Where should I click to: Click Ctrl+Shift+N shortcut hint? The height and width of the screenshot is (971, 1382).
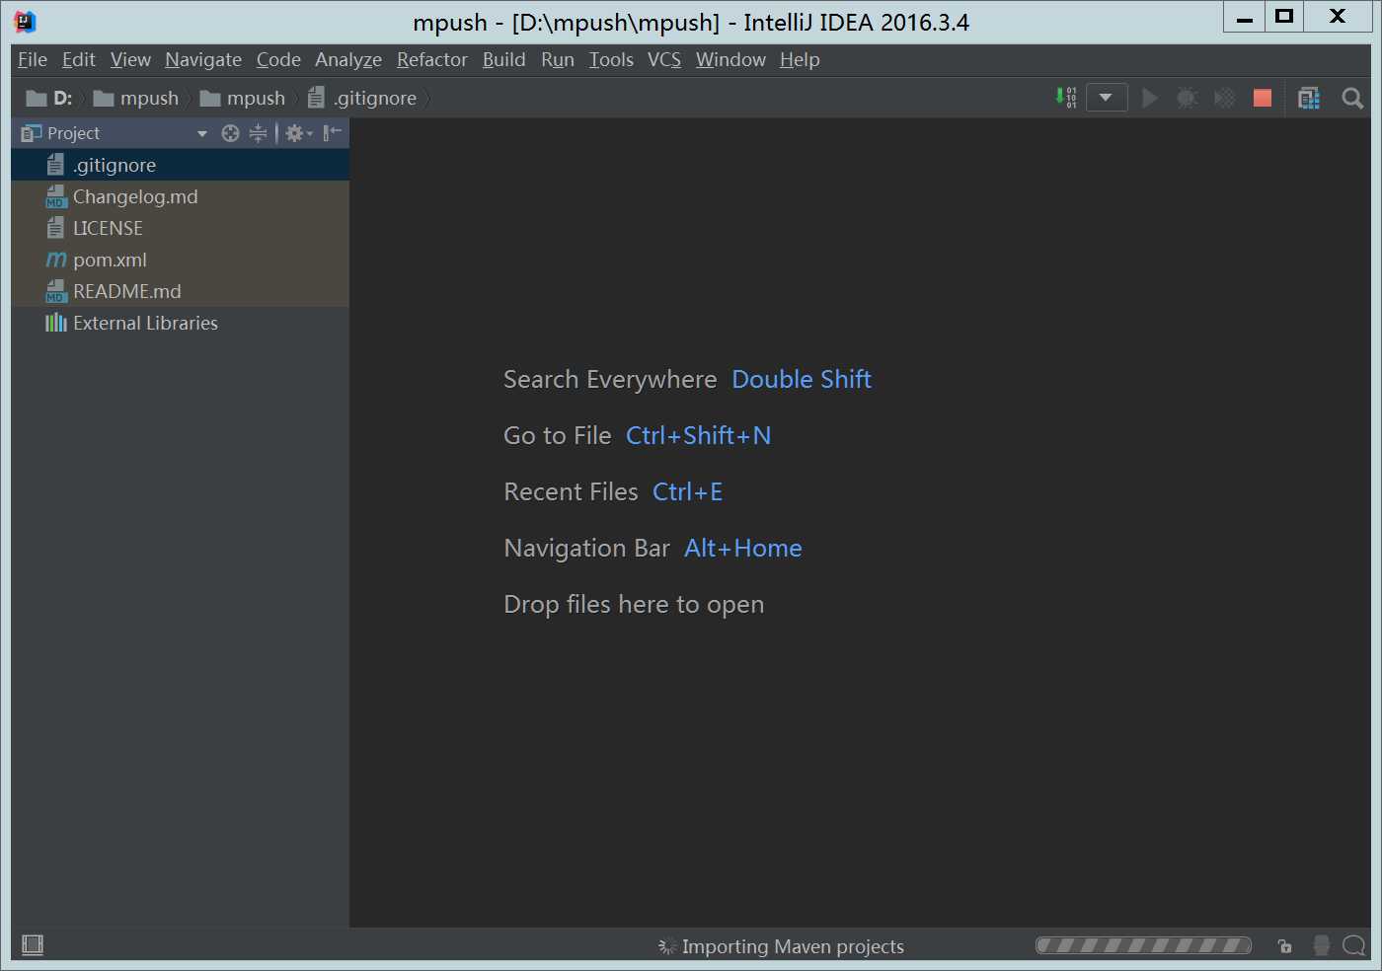[699, 435]
